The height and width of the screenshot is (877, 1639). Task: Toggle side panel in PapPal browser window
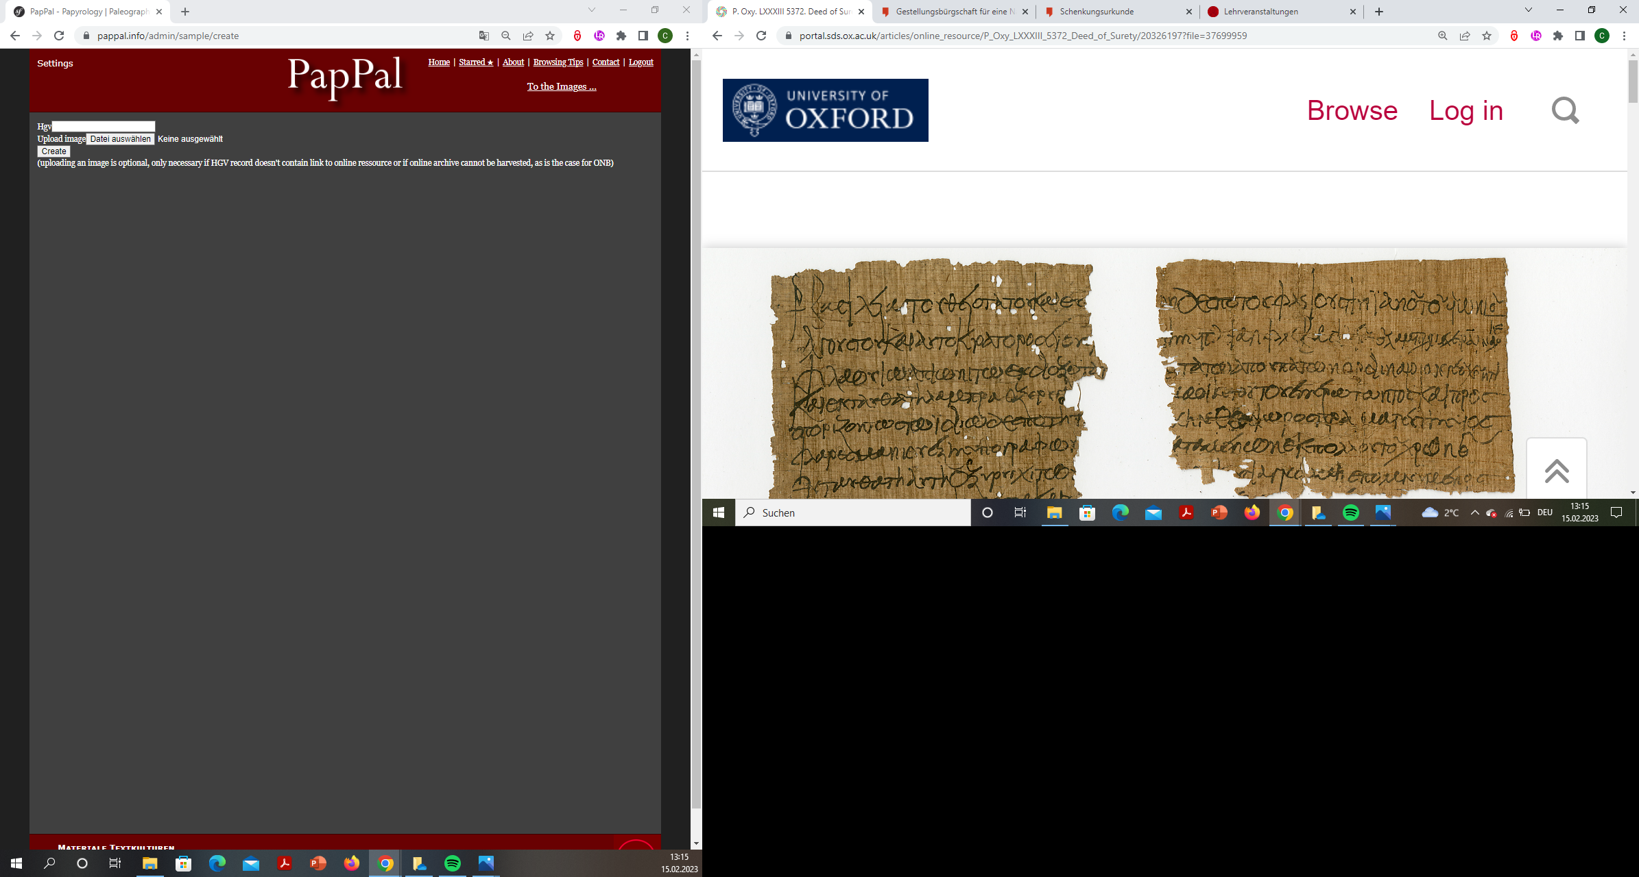coord(643,36)
